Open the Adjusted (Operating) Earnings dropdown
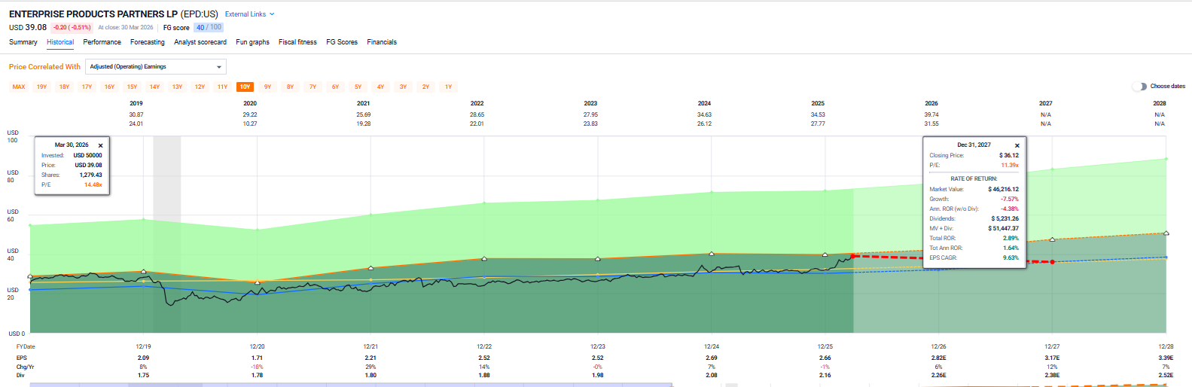 pyautogui.click(x=156, y=67)
